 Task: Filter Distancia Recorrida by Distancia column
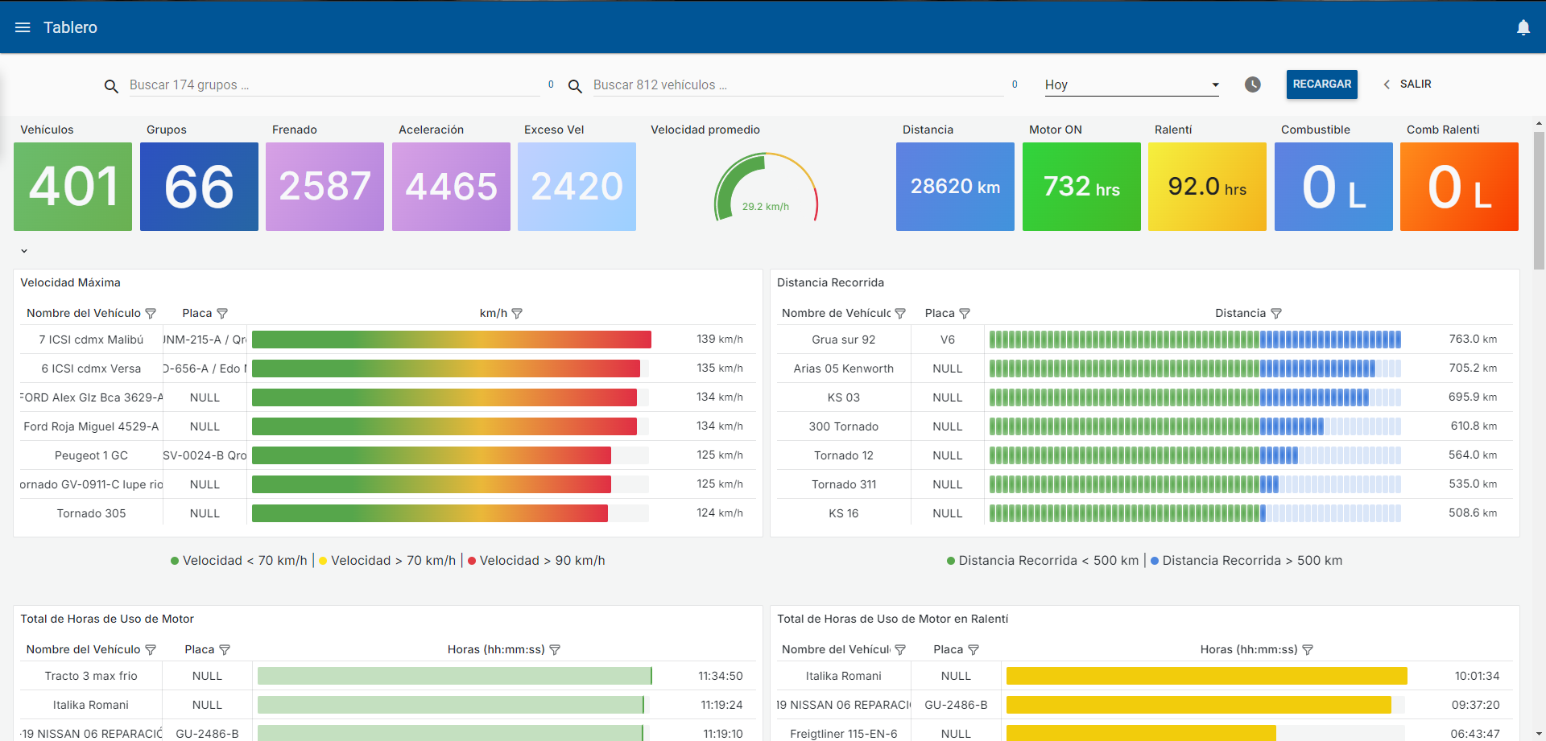tap(1276, 314)
